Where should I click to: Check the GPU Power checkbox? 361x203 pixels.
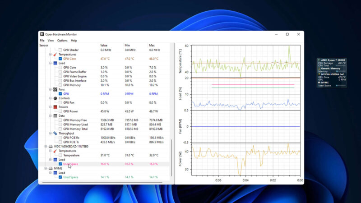(60, 111)
